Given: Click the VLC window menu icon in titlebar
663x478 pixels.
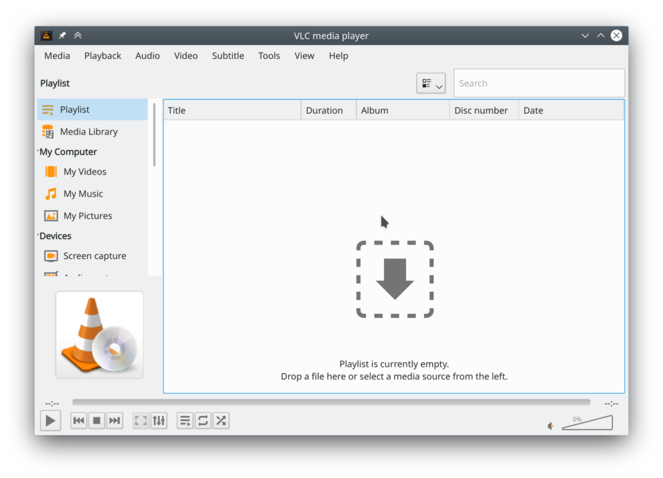Looking at the screenshot, I should pyautogui.click(x=47, y=36).
